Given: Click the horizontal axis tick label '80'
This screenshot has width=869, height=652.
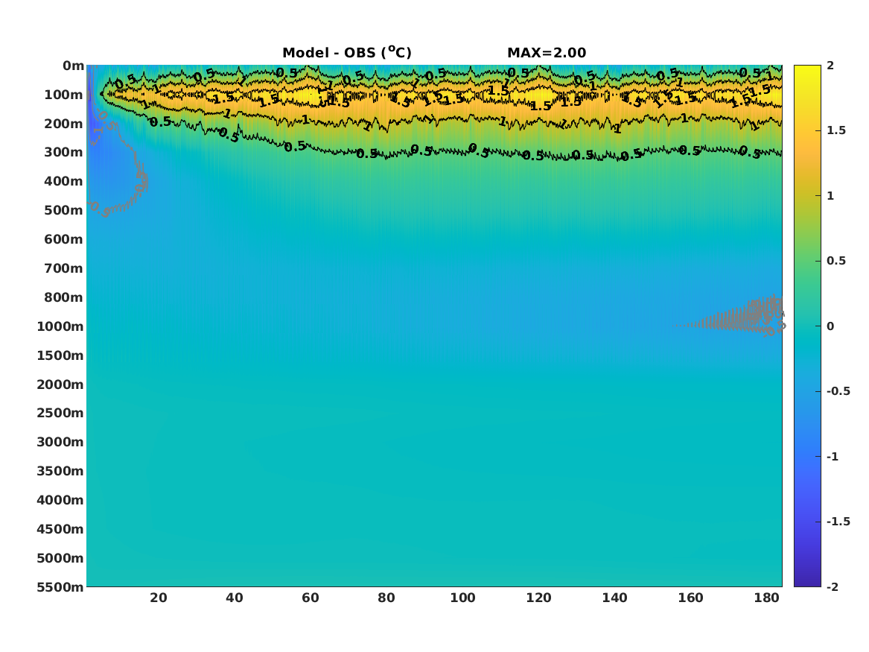Looking at the screenshot, I should 386,598.
